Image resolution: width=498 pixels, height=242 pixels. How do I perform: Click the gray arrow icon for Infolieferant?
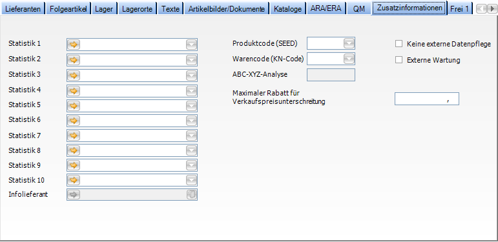click(x=74, y=195)
